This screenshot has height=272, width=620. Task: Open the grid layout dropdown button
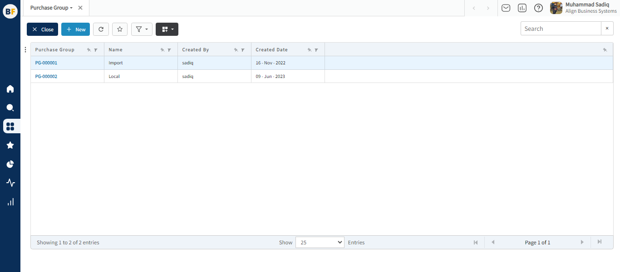[167, 29]
